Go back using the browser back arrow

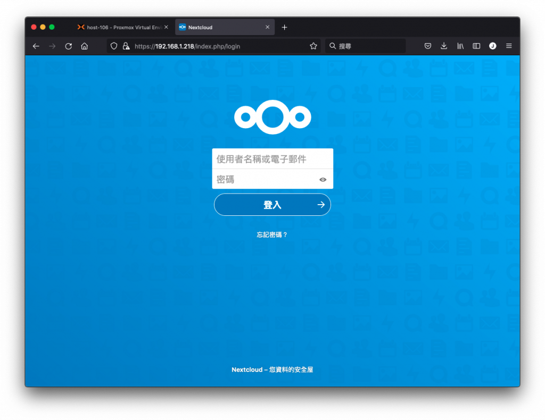36,46
